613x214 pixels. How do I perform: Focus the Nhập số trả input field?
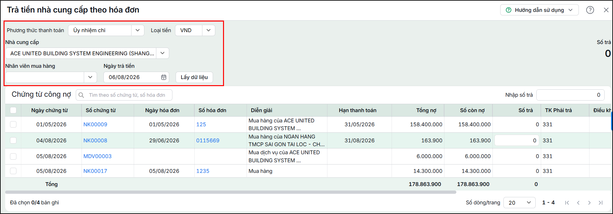click(x=570, y=95)
